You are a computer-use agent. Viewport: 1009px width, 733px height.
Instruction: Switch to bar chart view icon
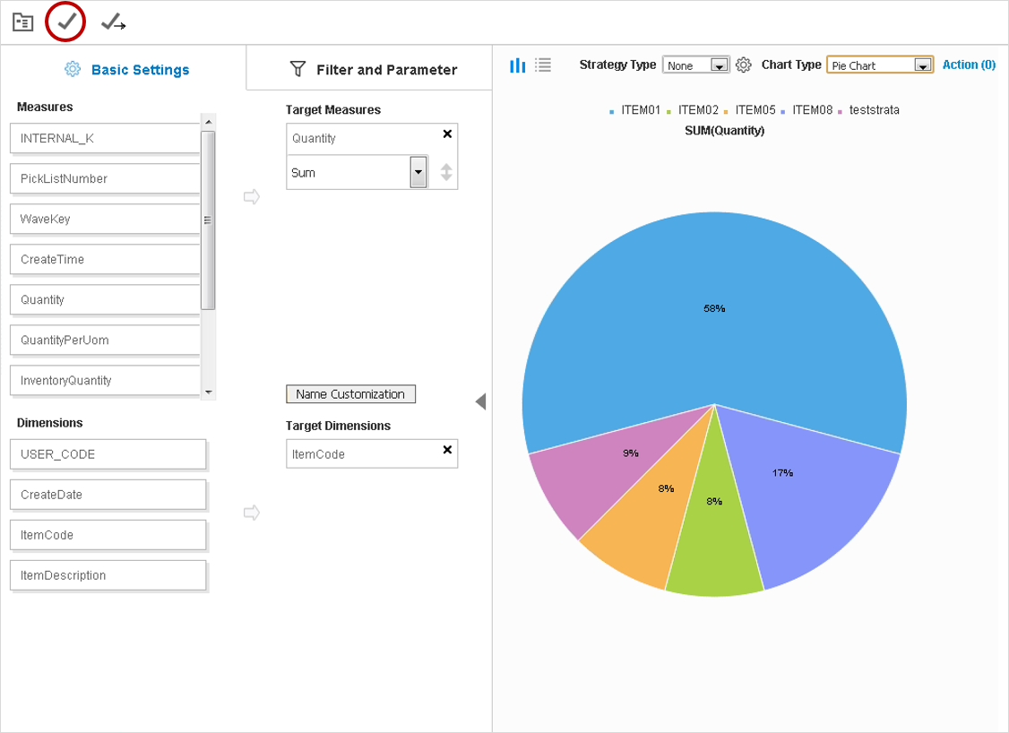point(517,65)
